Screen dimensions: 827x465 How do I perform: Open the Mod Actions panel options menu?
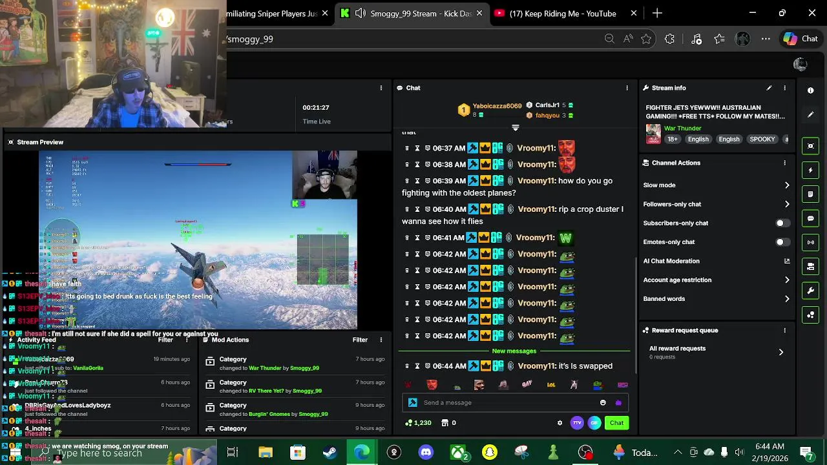point(381,340)
